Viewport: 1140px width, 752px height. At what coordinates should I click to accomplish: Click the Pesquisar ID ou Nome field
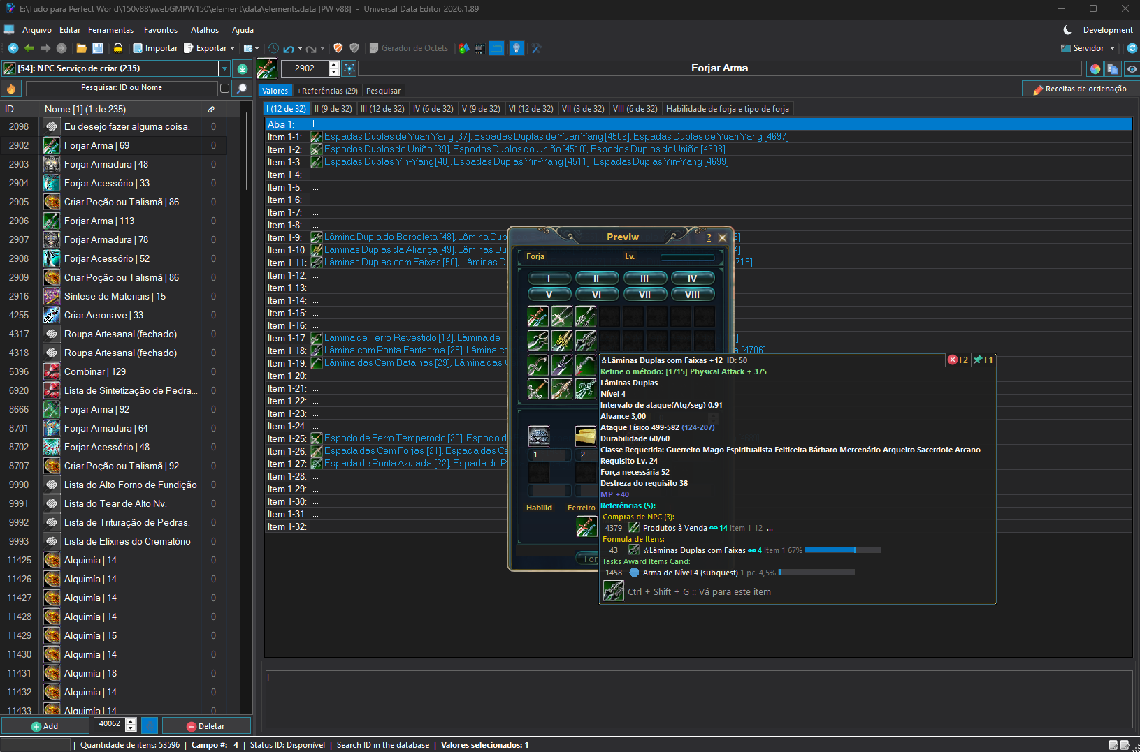(x=122, y=88)
